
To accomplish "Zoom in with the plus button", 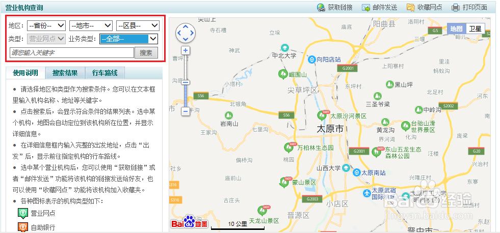I will [x=186, y=50].
